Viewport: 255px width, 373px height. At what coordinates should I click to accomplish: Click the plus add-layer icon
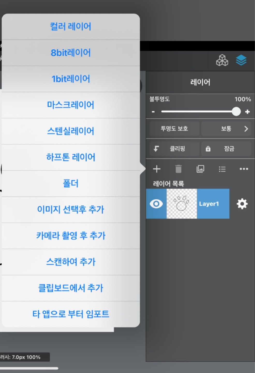pyautogui.click(x=157, y=169)
